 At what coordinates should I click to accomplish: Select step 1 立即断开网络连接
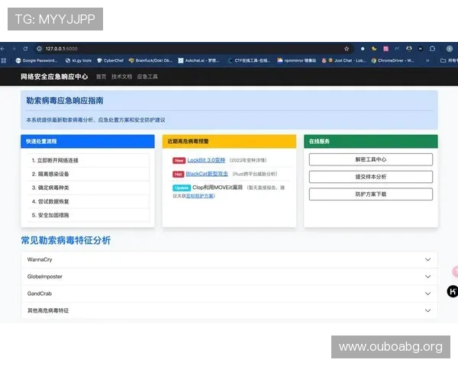click(x=89, y=161)
